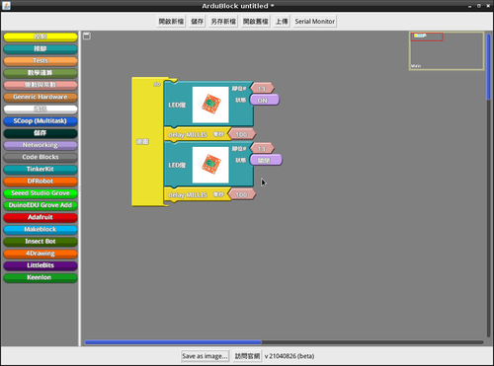Expand the SCoop (Multitask) drawer
494x366 pixels.
point(41,121)
